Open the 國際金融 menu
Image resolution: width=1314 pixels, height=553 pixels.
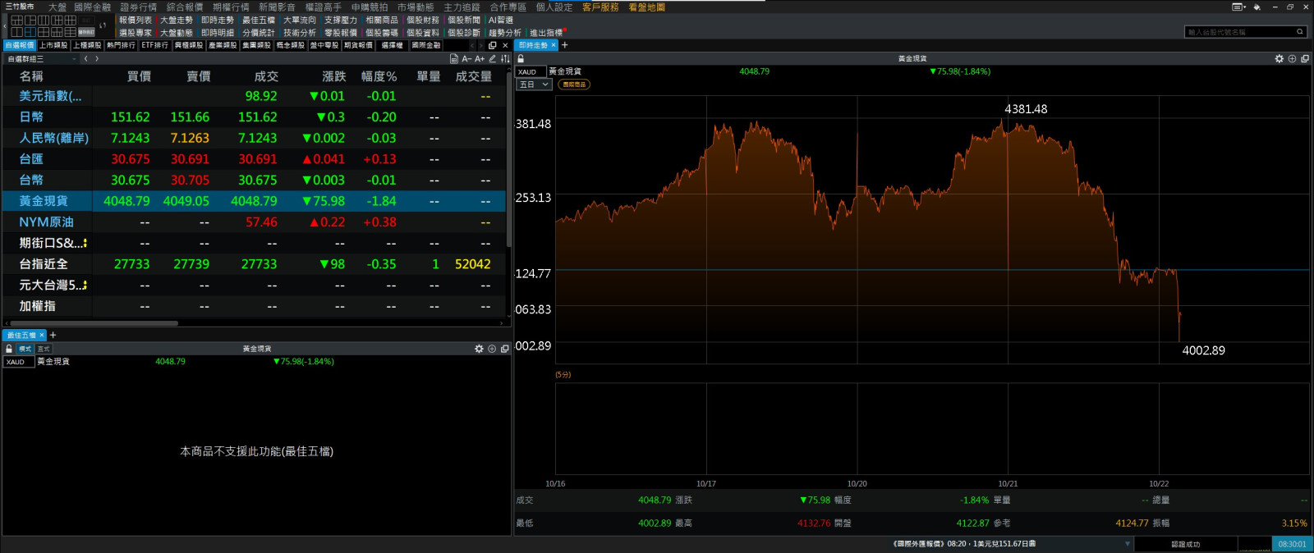click(x=92, y=7)
